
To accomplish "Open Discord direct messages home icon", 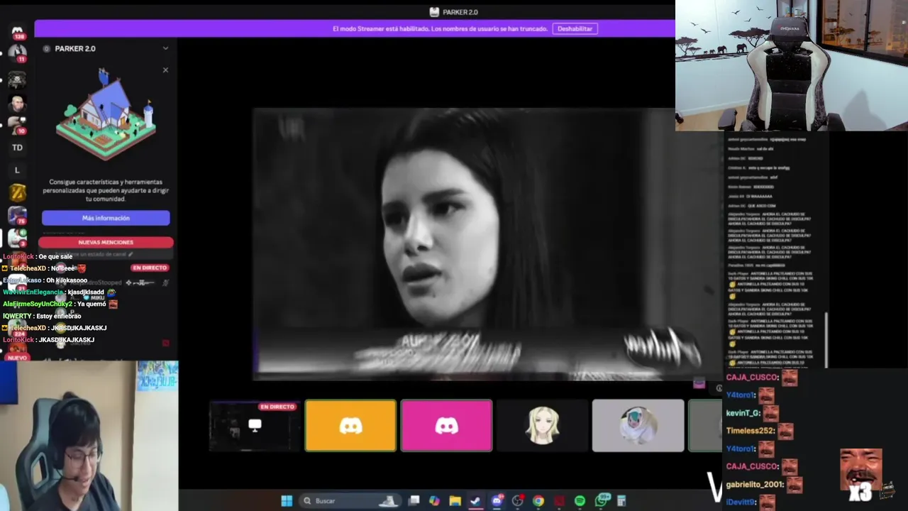I will [x=17, y=31].
